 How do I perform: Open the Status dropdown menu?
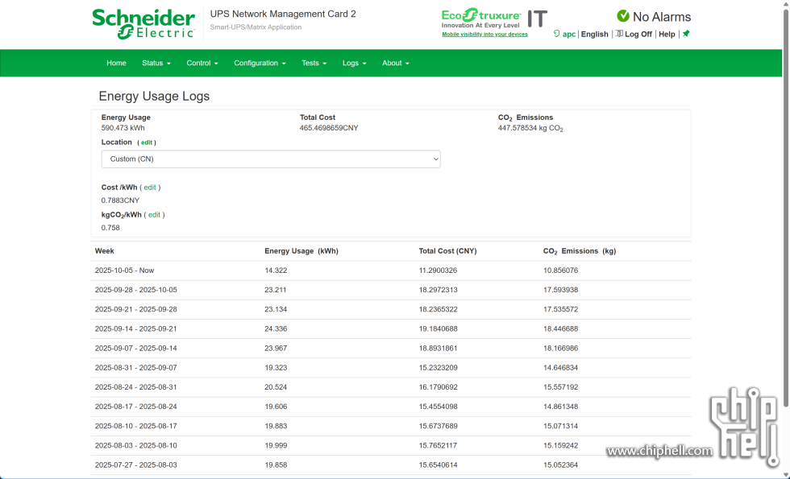156,63
